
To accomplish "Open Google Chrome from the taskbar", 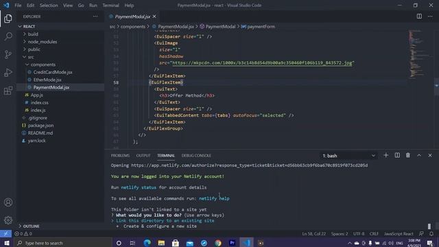I will [218, 243].
